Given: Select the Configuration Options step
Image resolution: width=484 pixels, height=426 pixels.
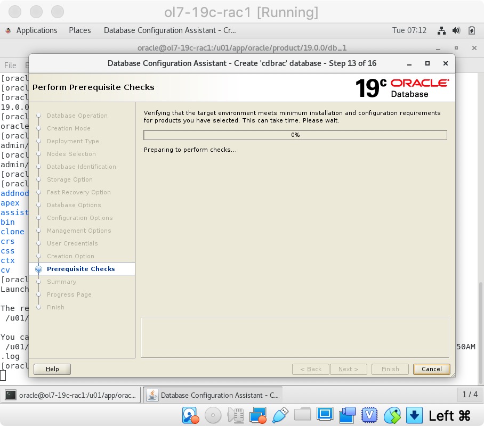Looking at the screenshot, I should coord(79,218).
